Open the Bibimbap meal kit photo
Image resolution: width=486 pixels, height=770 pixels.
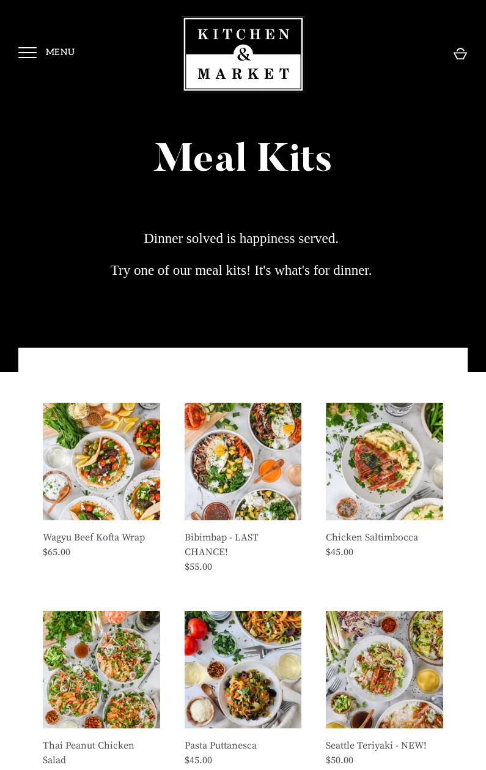tap(243, 462)
